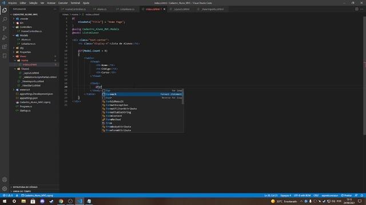Viewport: 366px width, 205px height.
Task: Click the editor vertical scrollbar
Action: point(364,76)
